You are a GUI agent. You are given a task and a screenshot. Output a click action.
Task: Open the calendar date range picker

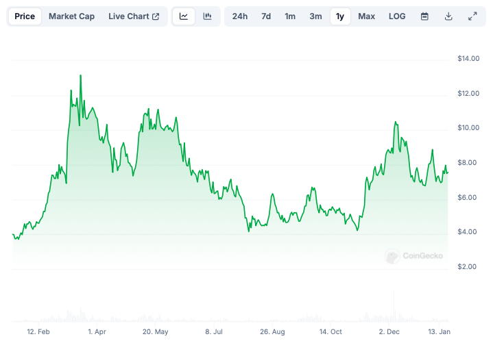tap(424, 16)
